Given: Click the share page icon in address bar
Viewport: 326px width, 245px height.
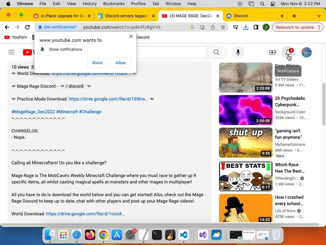Looking at the screenshot, I should 212,27.
